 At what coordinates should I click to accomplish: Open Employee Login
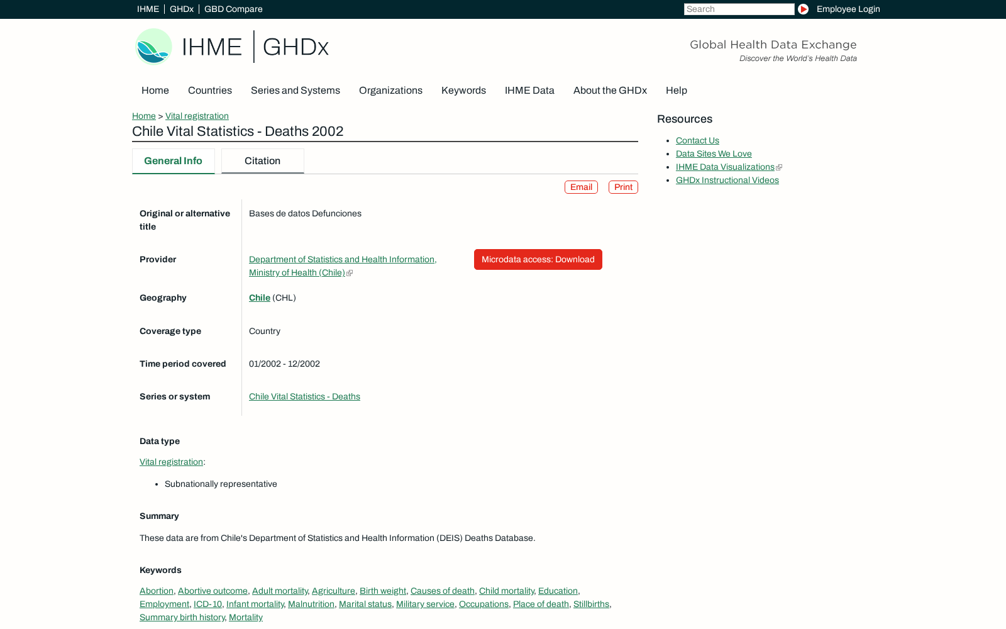point(848,9)
